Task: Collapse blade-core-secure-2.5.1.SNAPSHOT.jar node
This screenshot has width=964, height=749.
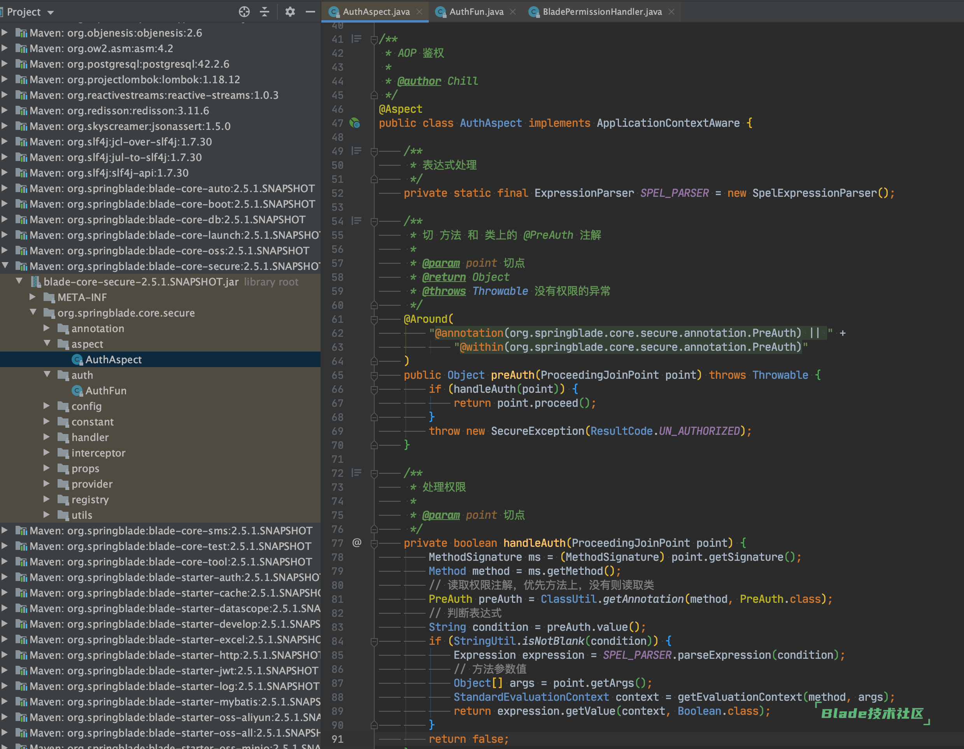Action: pyautogui.click(x=19, y=281)
